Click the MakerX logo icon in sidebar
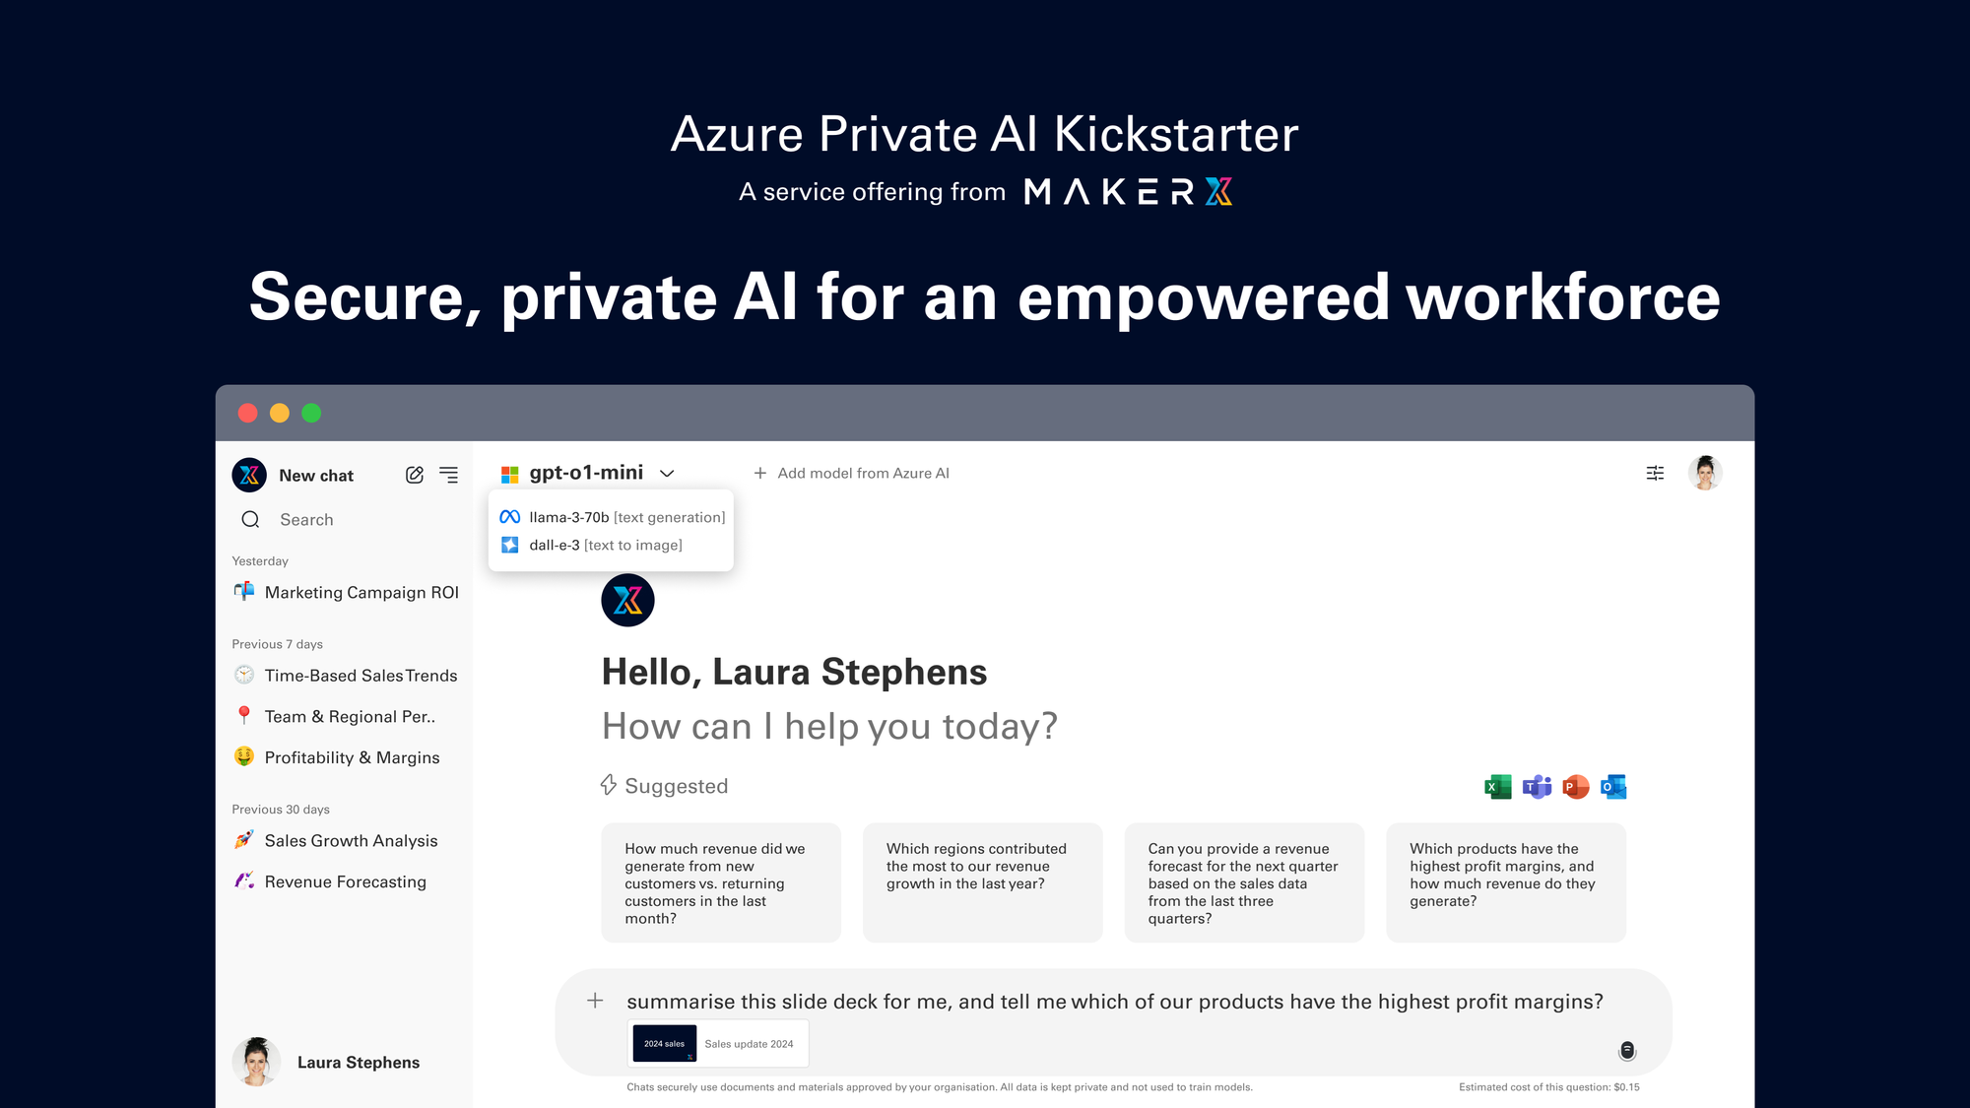The width and height of the screenshot is (1970, 1108). click(x=250, y=474)
